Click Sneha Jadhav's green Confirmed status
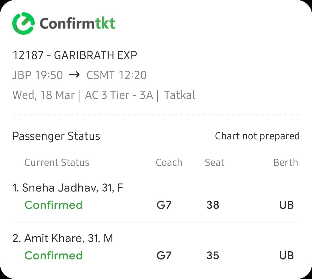Image resolution: width=312 pixels, height=279 pixels. (x=53, y=205)
